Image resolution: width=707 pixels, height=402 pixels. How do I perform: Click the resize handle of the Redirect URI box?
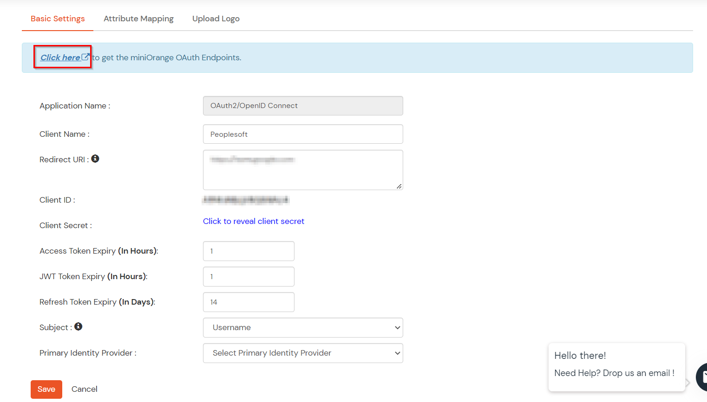point(399,187)
